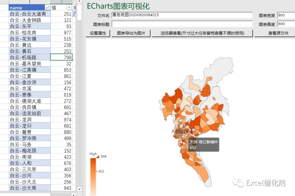The image size is (295, 196).
Task: Click the orange gradient legend bar
Action: tap(93, 177)
